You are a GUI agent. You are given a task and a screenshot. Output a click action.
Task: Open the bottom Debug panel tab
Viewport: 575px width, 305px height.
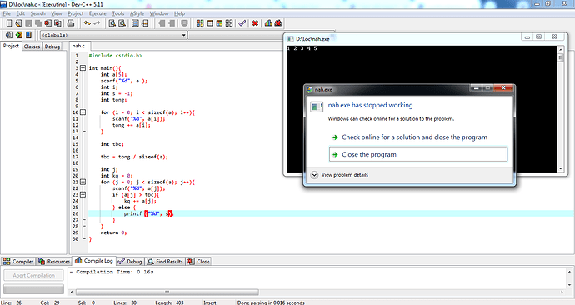130,262
